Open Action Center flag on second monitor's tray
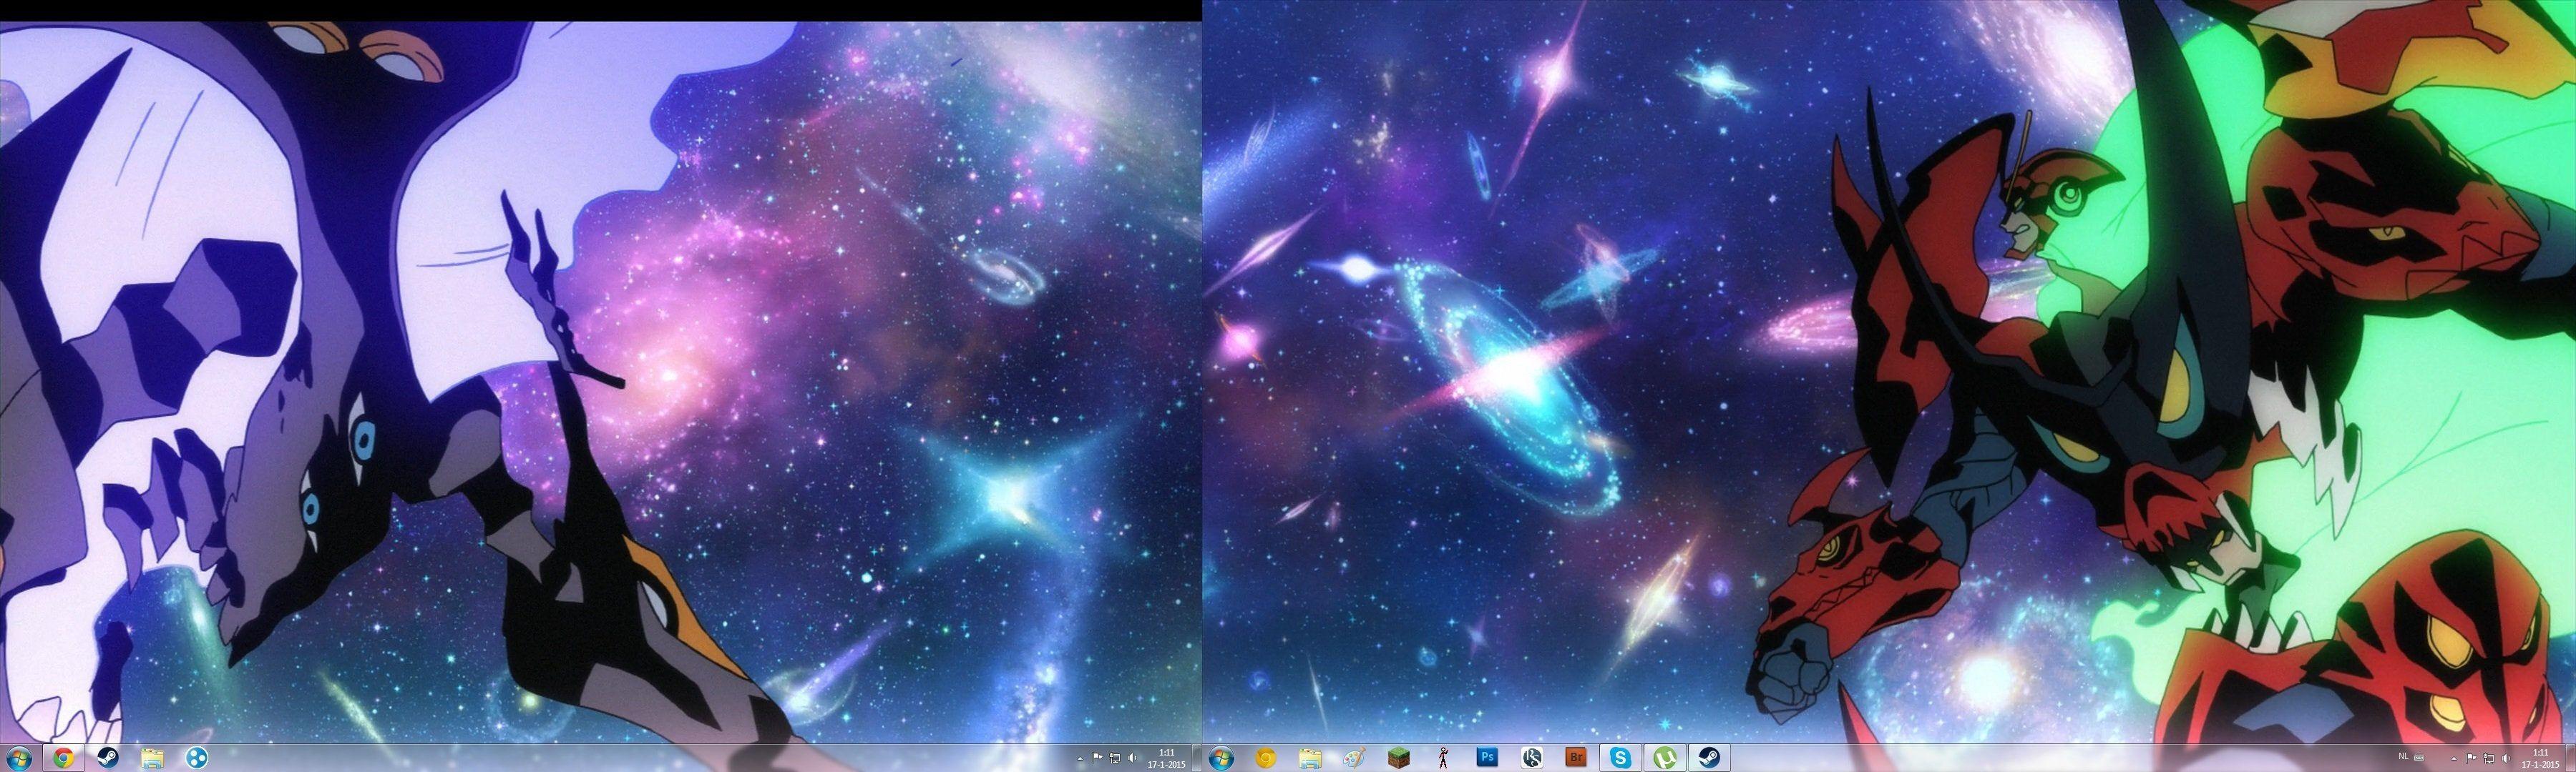This screenshot has height=772, width=2576. [x=2472, y=758]
